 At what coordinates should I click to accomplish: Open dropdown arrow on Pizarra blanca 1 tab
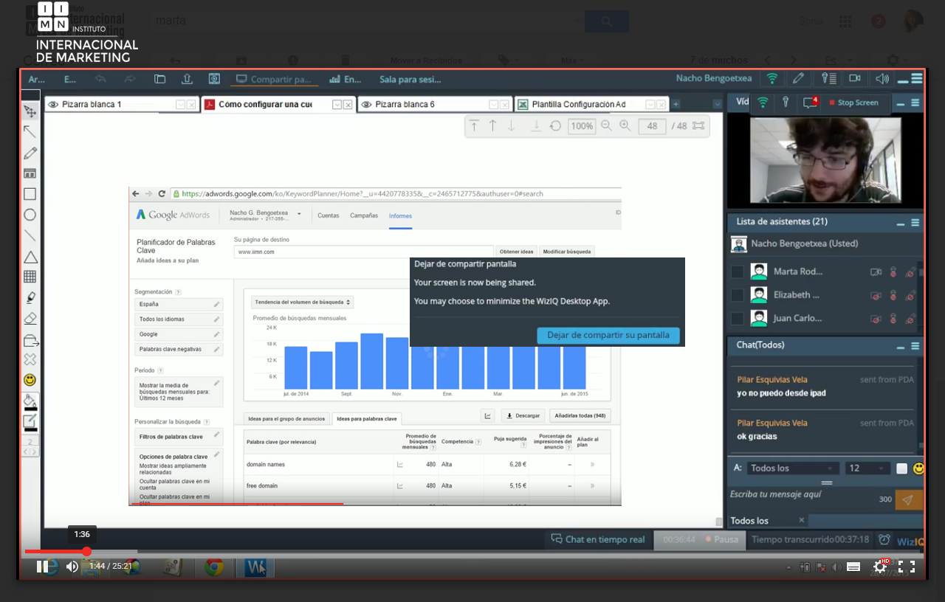pos(180,105)
